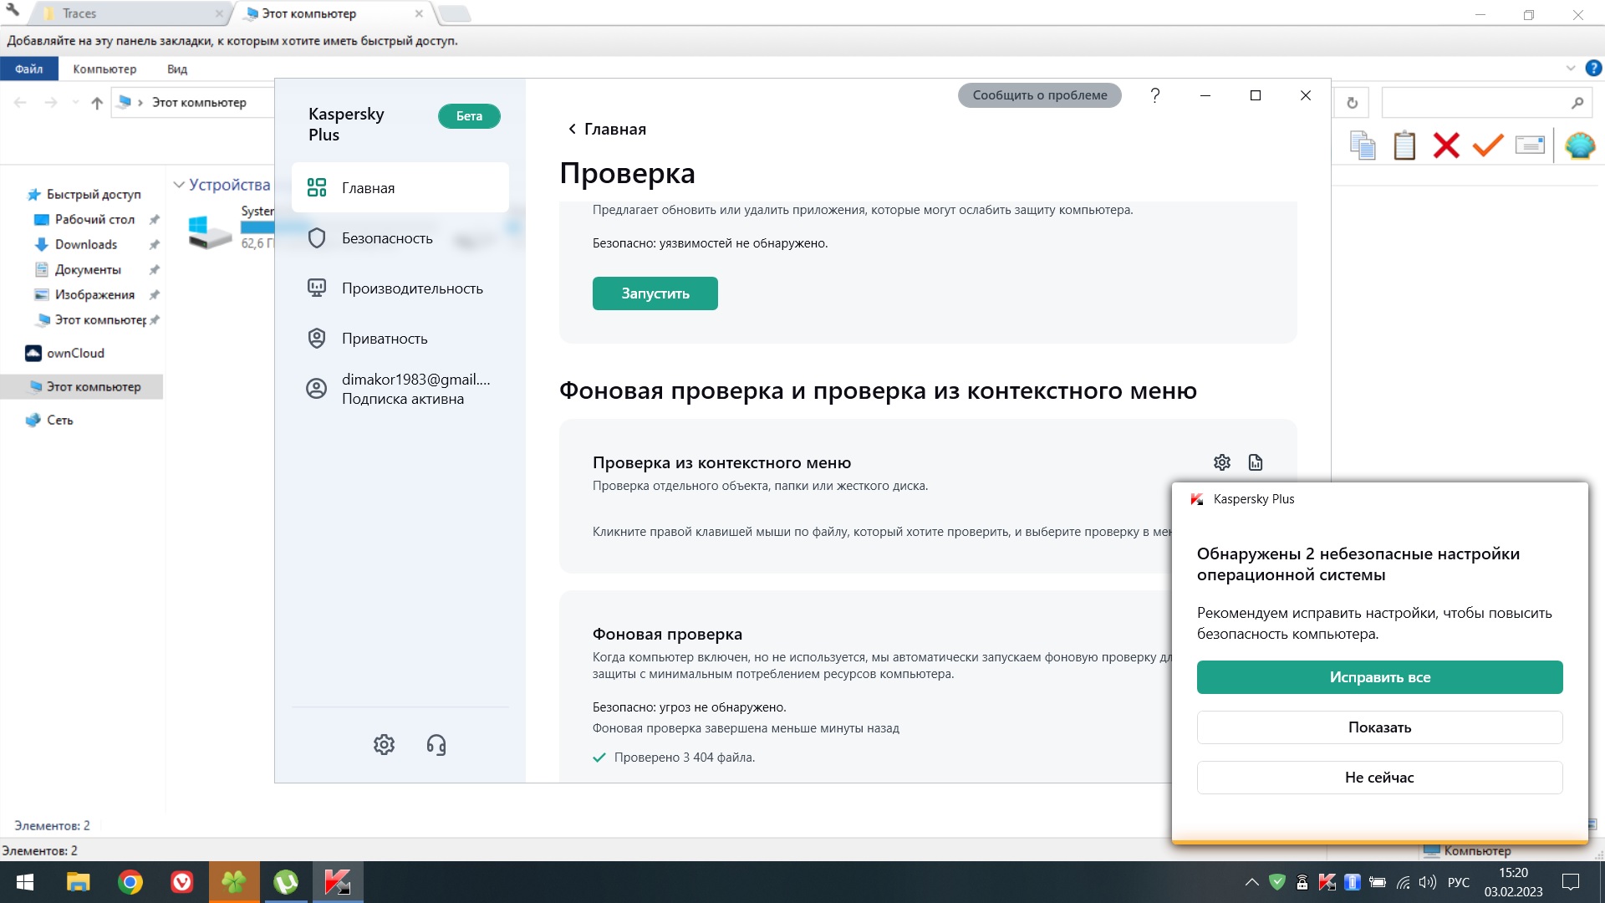Click Не сейчас in notification

(1380, 778)
